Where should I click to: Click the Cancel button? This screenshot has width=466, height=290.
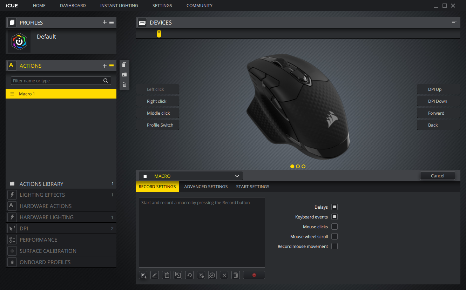click(438, 176)
